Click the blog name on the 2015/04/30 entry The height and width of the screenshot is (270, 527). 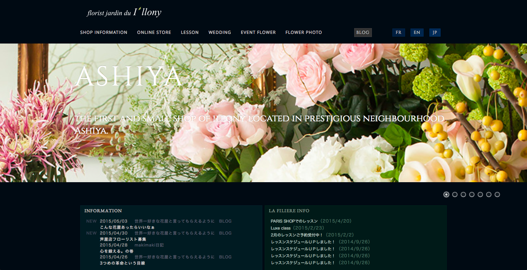point(174,233)
